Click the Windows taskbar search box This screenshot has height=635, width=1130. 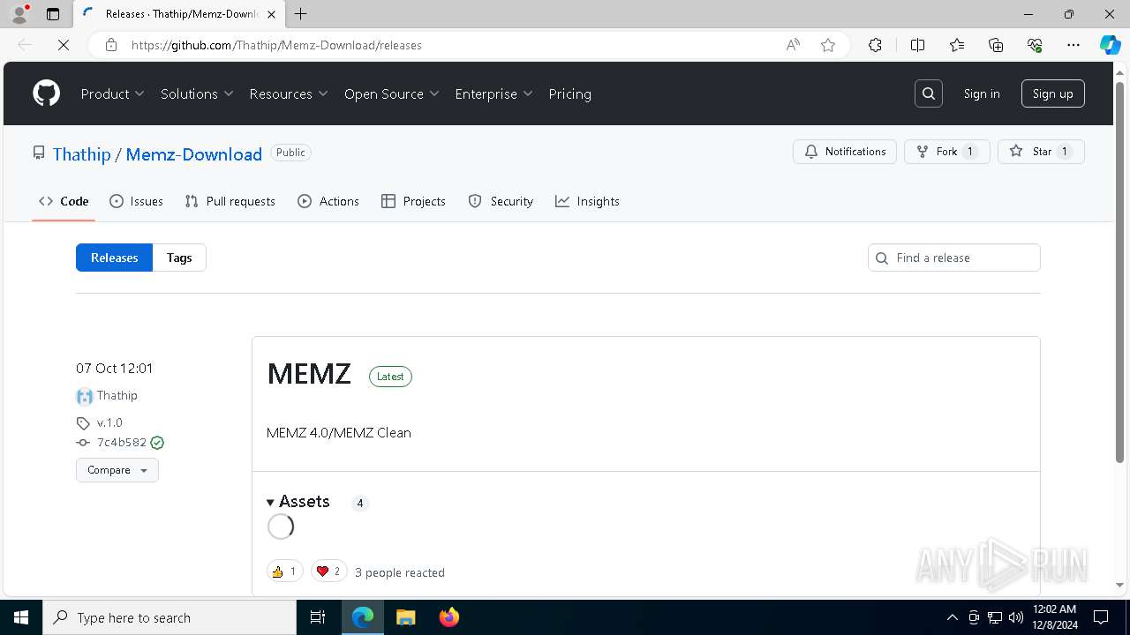[x=169, y=617]
